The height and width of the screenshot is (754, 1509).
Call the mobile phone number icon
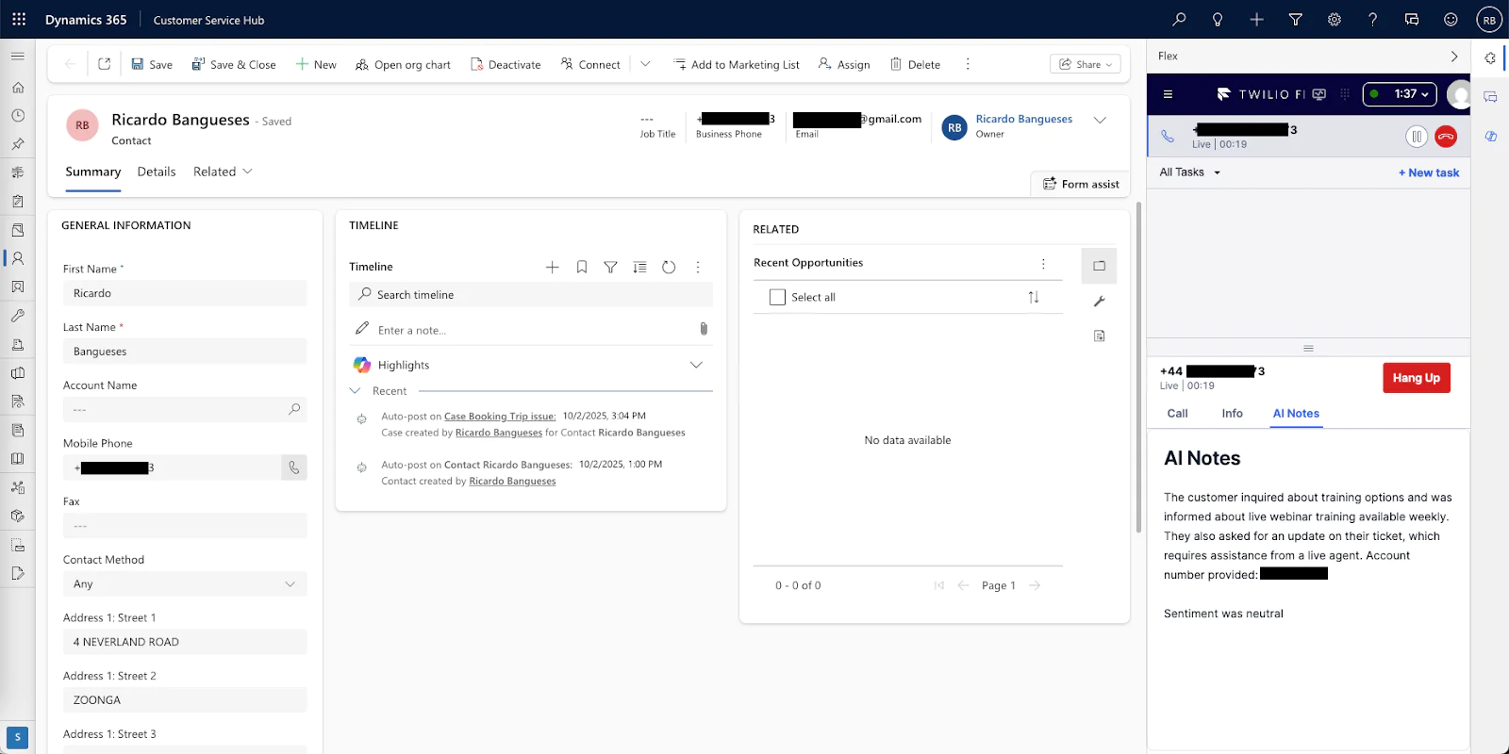click(x=294, y=467)
